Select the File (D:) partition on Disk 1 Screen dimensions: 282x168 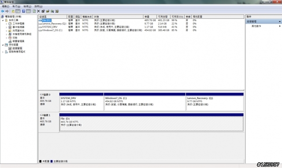coord(152,122)
